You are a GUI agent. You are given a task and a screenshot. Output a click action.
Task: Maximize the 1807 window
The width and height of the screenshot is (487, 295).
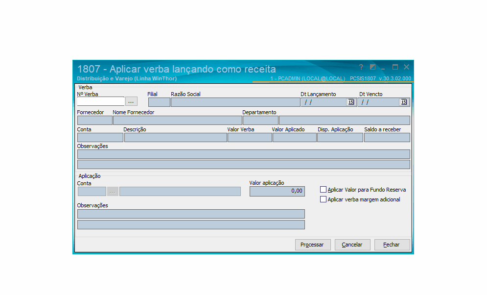[395, 67]
